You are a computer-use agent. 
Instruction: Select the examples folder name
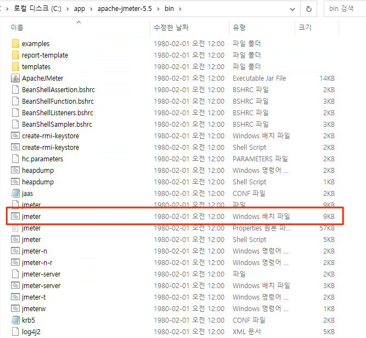tap(36, 44)
